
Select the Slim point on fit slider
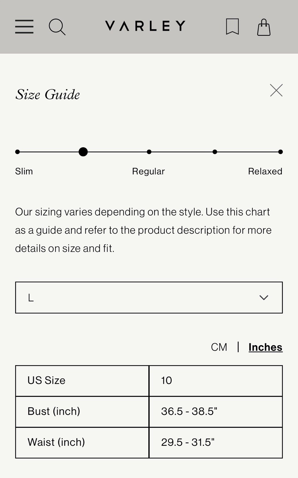coord(18,152)
